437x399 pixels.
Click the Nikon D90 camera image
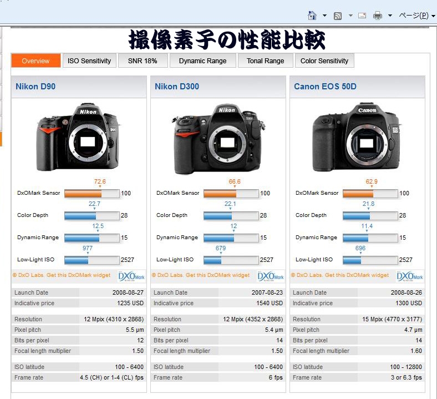78,137
